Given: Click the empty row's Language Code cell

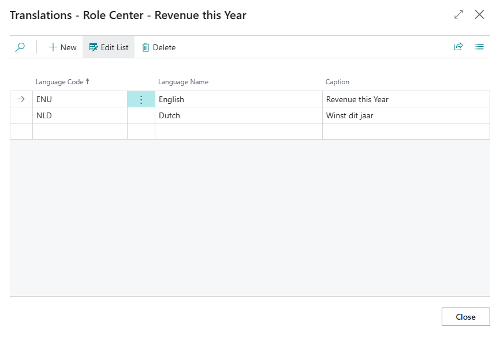Looking at the screenshot, I should [x=80, y=132].
